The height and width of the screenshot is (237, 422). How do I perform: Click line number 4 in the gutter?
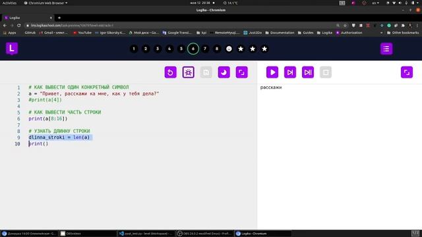18,106
